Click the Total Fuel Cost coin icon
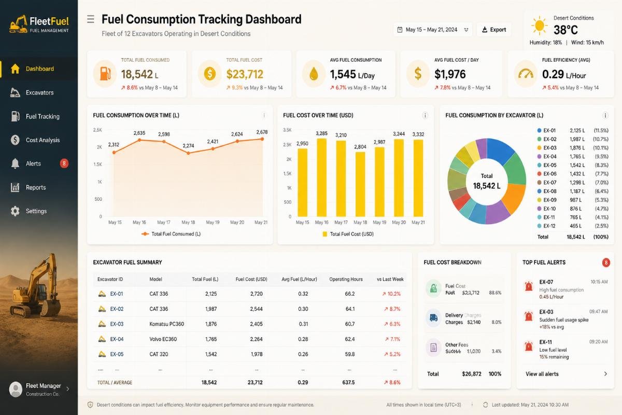This screenshot has height=415, width=622. click(x=209, y=74)
